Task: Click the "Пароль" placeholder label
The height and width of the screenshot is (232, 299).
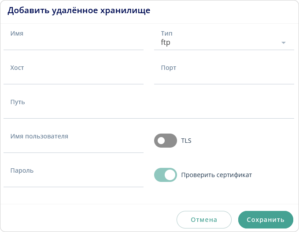Action: click(22, 170)
